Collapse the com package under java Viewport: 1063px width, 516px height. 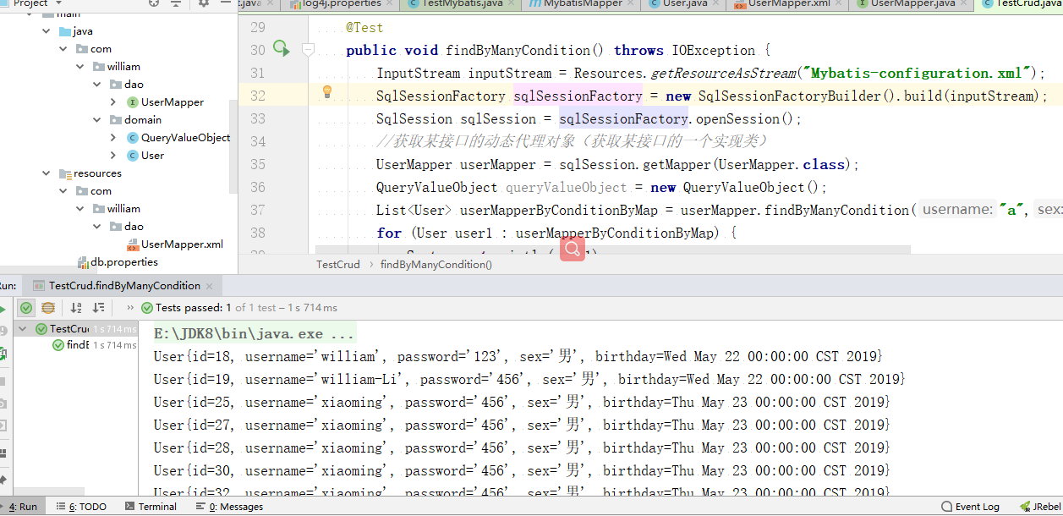pos(64,49)
